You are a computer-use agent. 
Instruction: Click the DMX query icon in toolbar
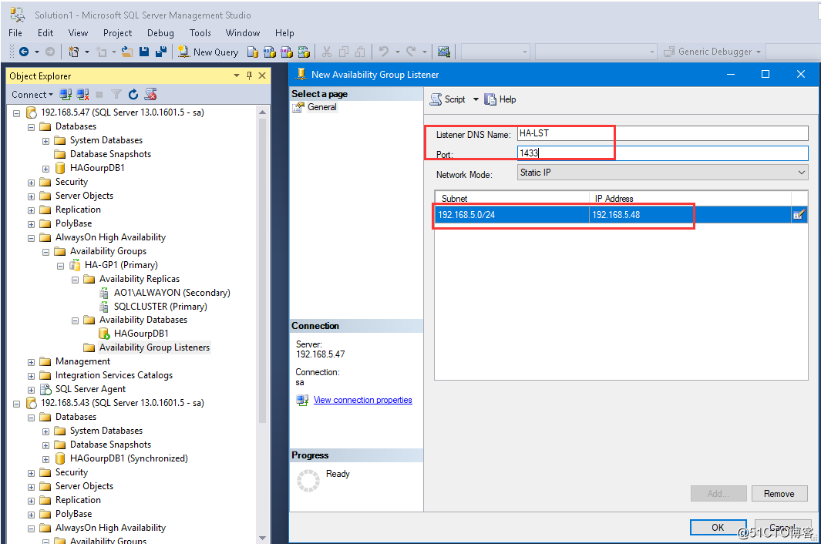pyautogui.click(x=287, y=52)
